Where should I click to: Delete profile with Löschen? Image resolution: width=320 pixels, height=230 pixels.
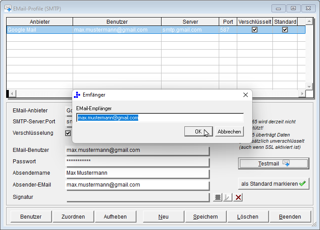pyautogui.click(x=248, y=216)
